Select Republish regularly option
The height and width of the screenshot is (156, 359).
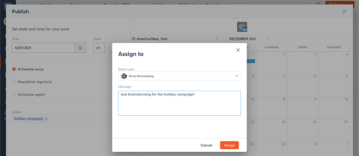14,82
